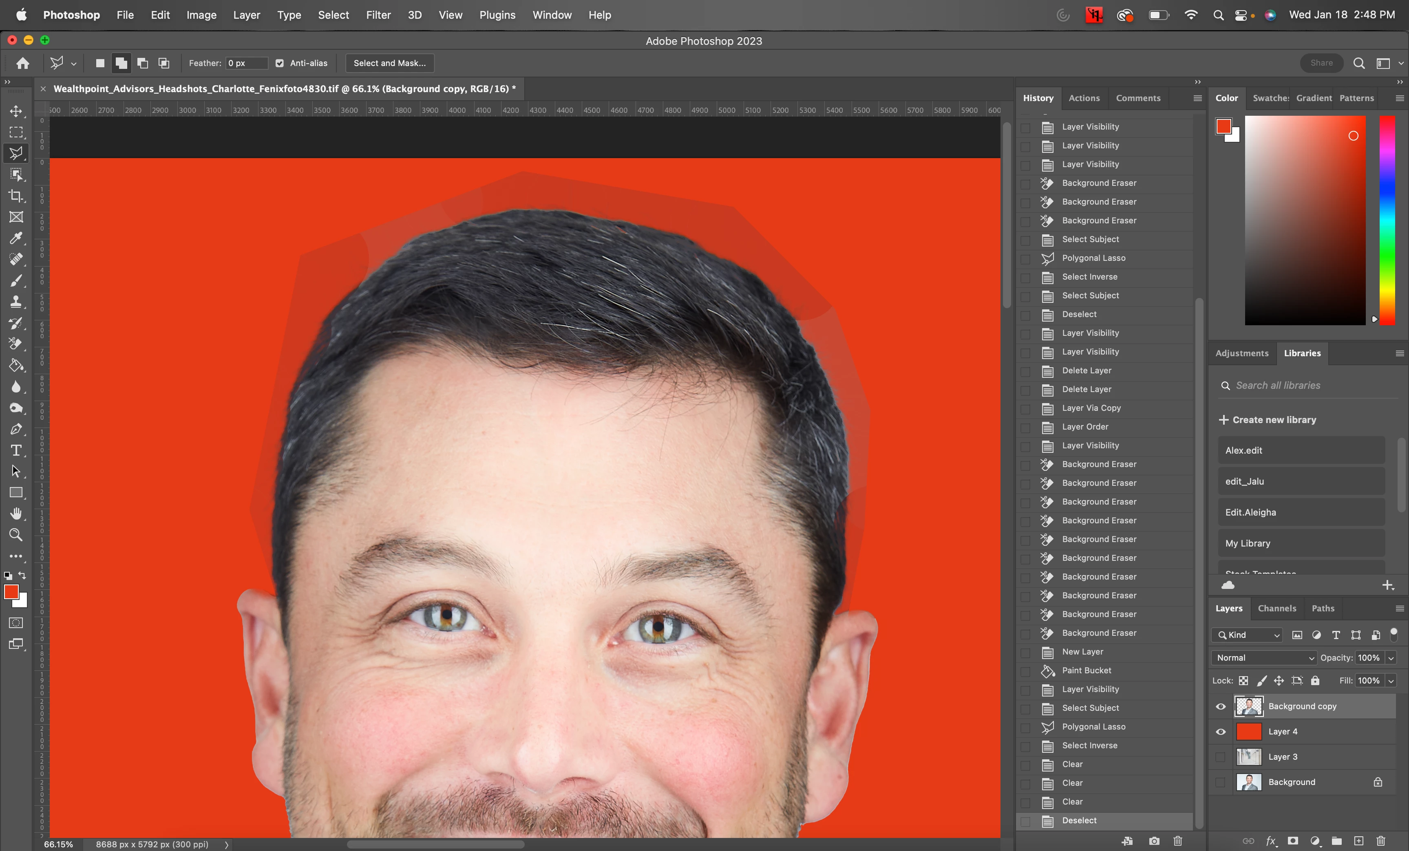
Task: Click the foreground color swatch in Color panel
Action: tap(1223, 126)
